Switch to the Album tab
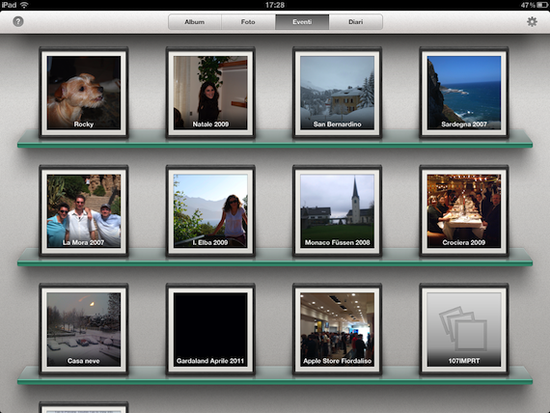 [x=195, y=22]
